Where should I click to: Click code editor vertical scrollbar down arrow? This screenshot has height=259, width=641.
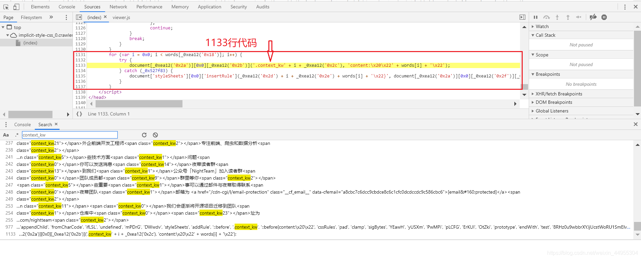click(524, 95)
